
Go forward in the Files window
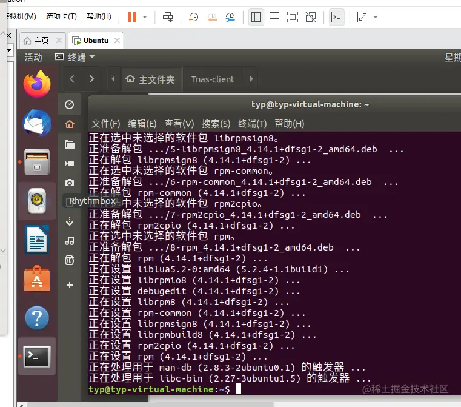click(x=91, y=79)
